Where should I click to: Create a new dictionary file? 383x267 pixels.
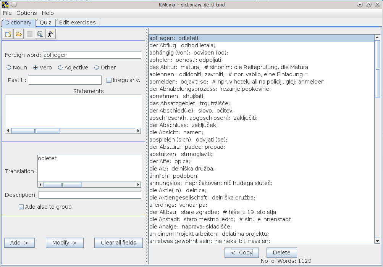click(8, 34)
